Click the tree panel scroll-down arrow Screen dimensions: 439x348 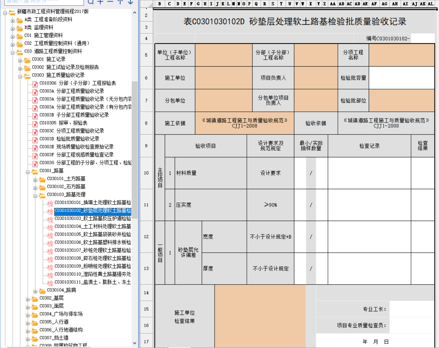point(135,343)
